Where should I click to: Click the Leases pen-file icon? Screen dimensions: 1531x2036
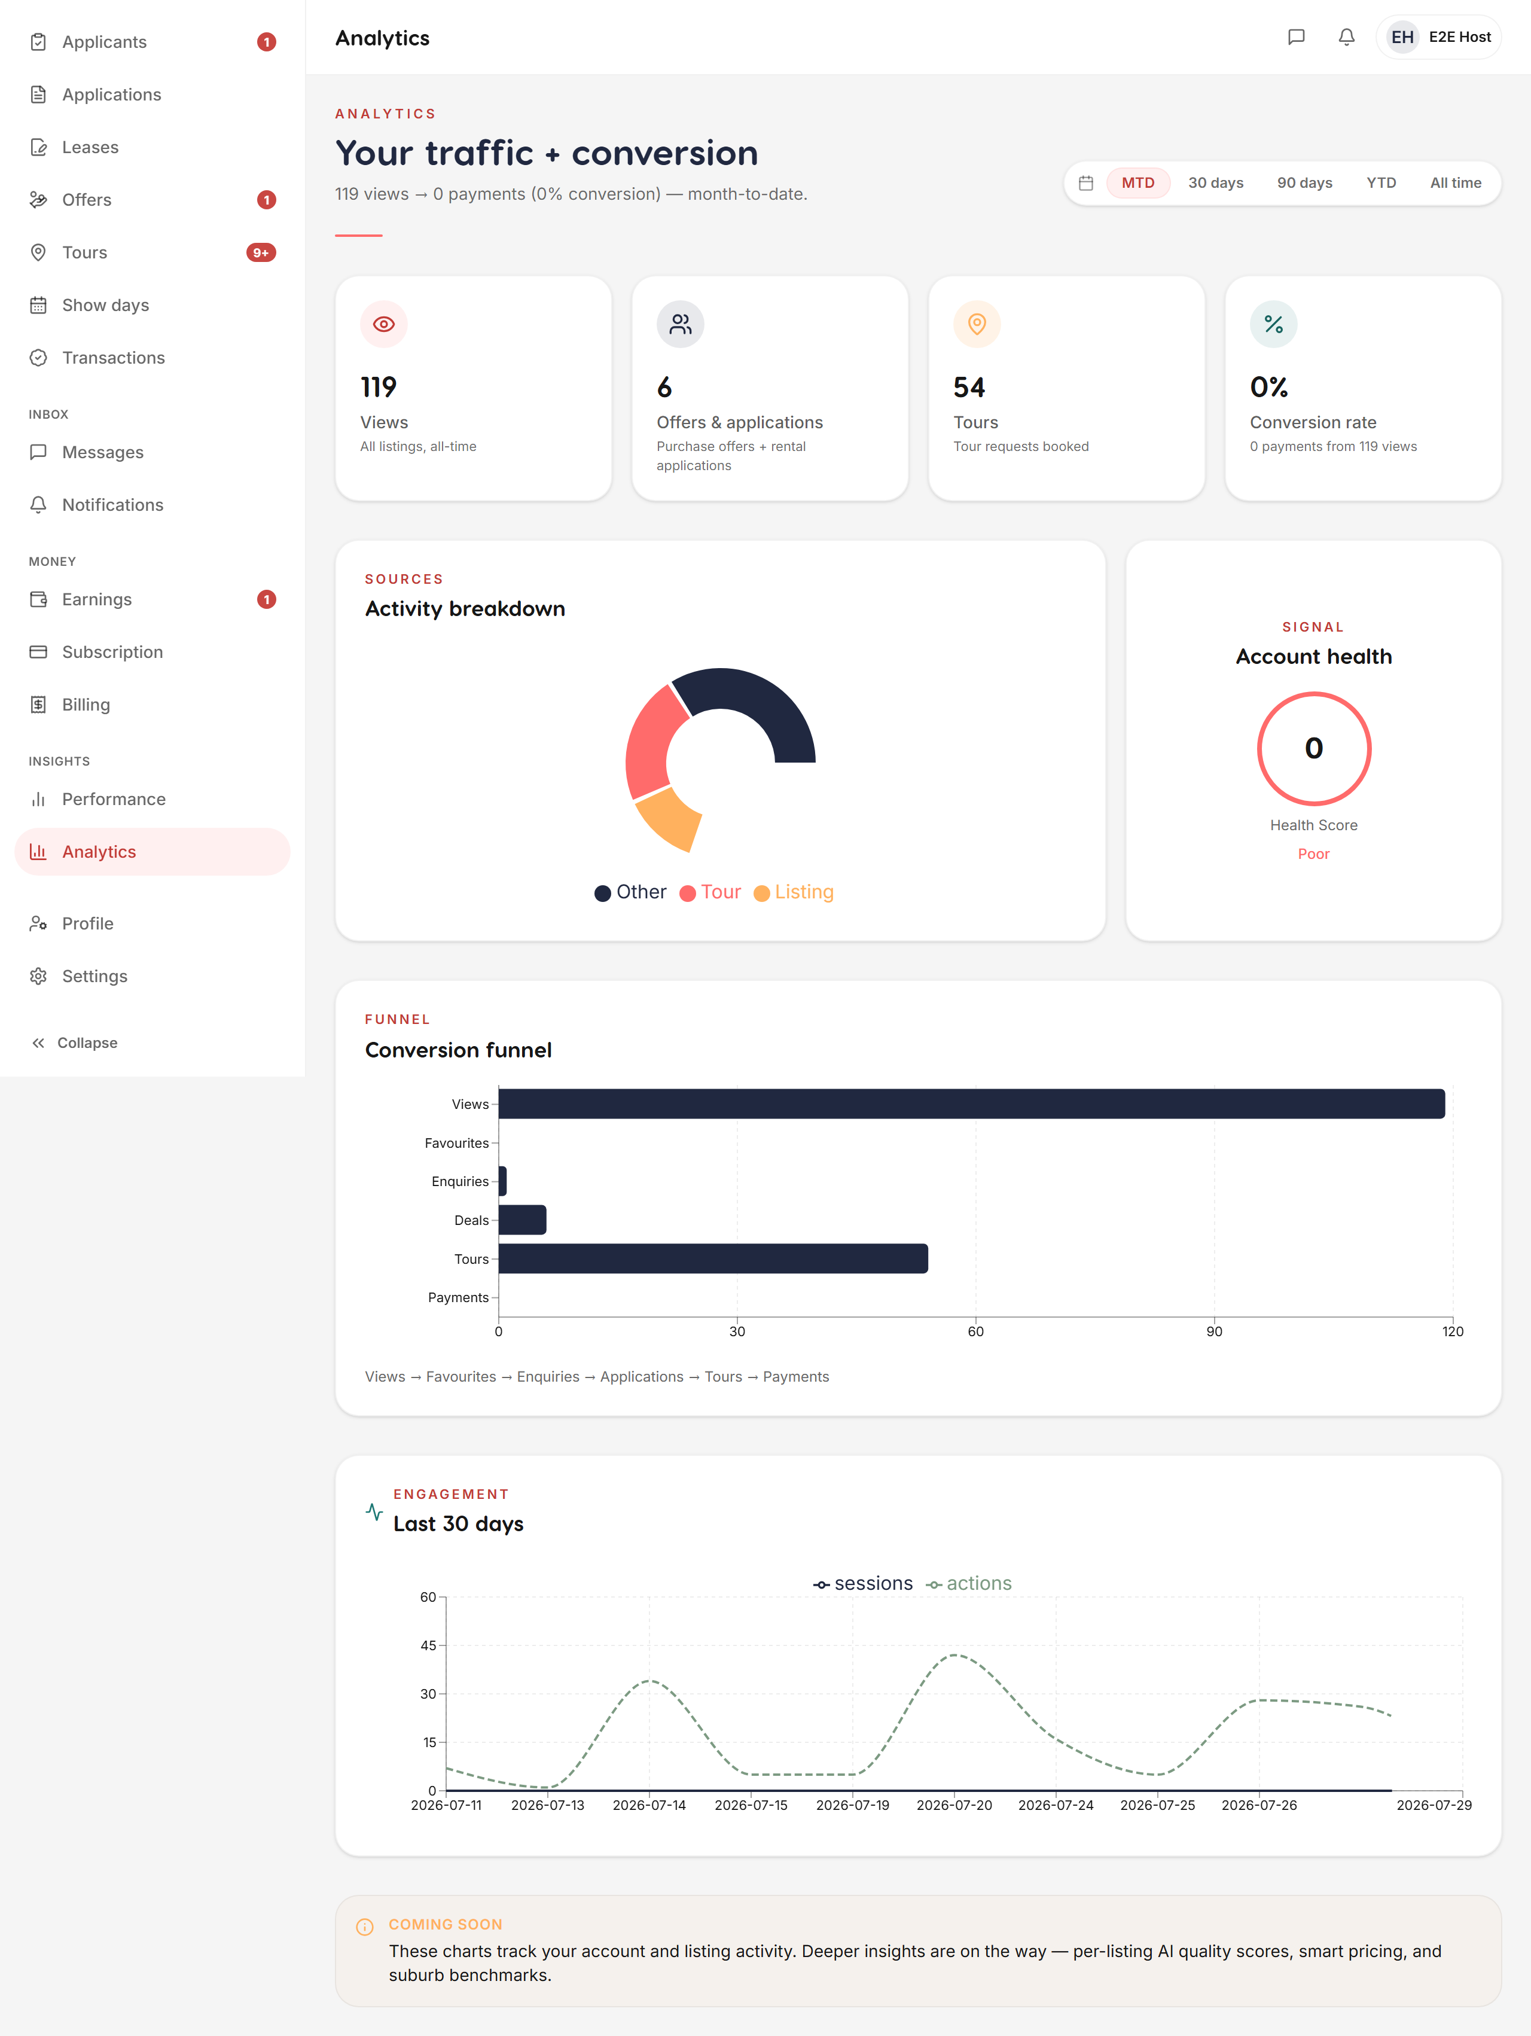click(x=38, y=147)
